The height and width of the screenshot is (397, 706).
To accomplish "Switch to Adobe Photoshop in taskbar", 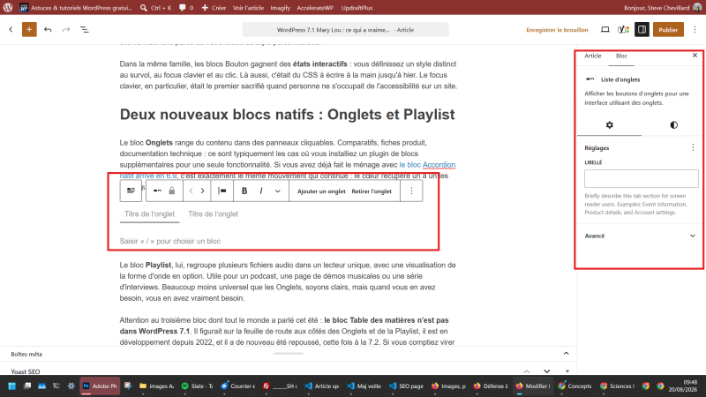I will (x=100, y=386).
